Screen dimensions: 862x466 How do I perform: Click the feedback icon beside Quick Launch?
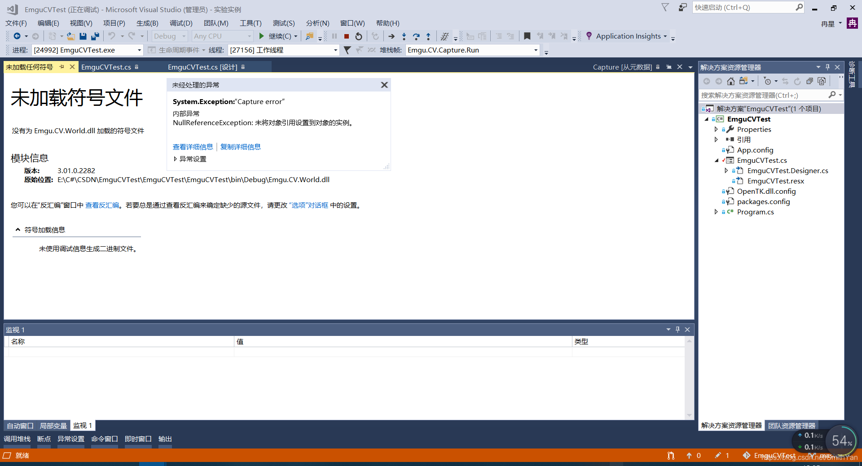682,7
